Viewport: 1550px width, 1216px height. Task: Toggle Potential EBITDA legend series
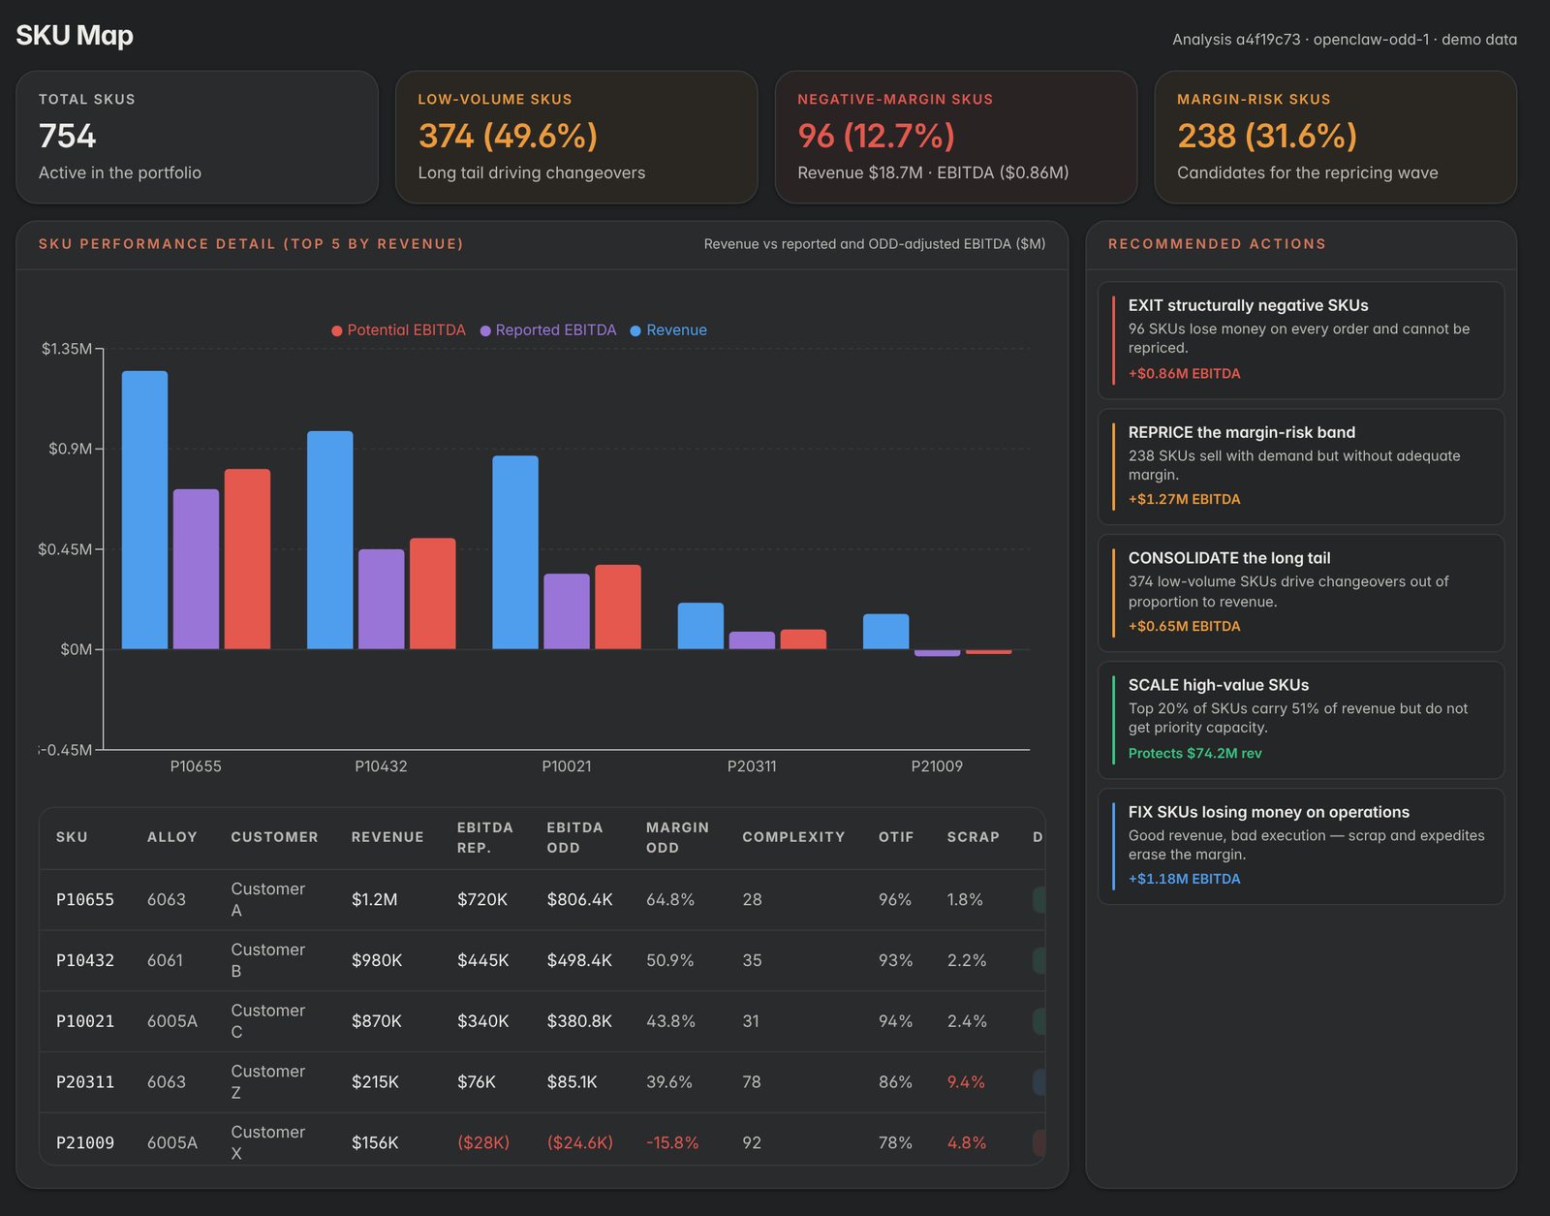point(398,330)
